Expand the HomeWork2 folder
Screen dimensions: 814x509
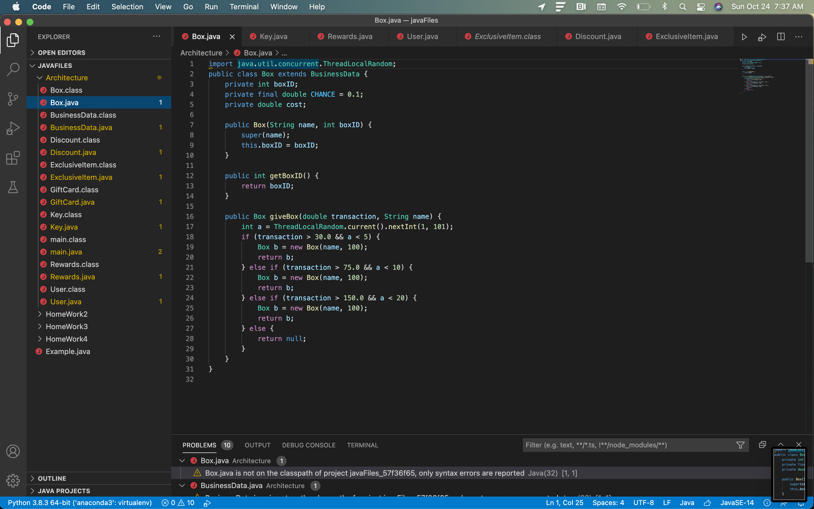click(x=66, y=314)
